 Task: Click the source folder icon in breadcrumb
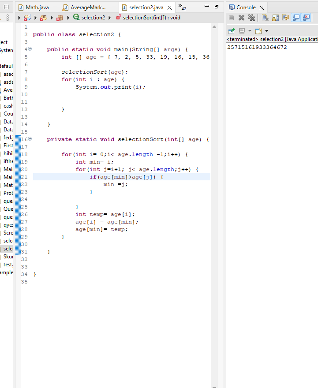(44, 18)
